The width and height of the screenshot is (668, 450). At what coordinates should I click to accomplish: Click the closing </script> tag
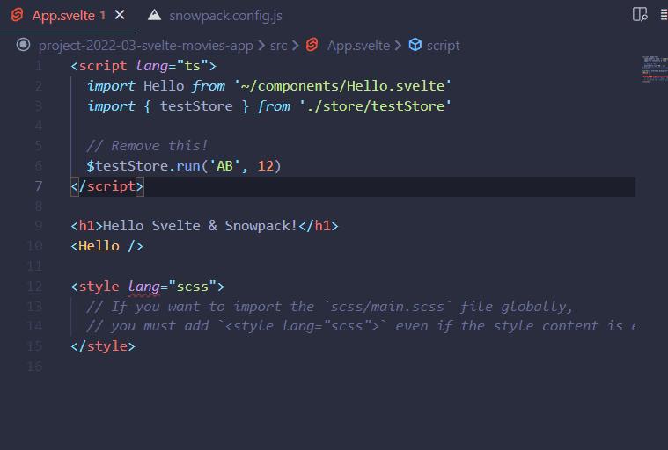pos(107,186)
